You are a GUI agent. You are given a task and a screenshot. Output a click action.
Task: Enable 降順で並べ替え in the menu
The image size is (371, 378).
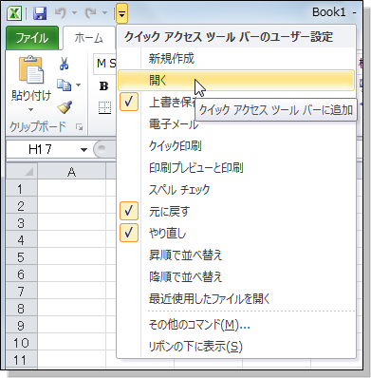236,277
